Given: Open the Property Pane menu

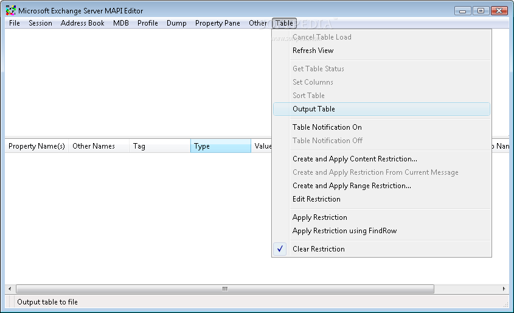Looking at the screenshot, I should 218,23.
